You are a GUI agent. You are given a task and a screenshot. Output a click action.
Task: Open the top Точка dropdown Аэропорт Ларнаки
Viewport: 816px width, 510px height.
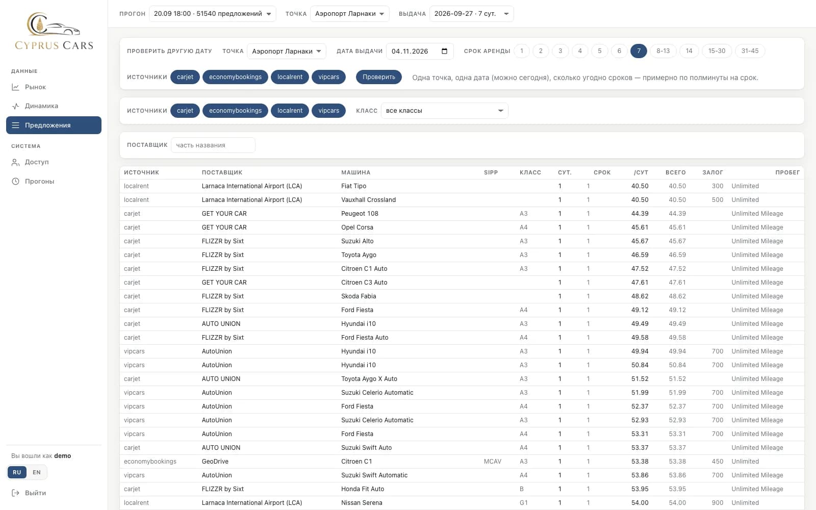click(x=349, y=14)
